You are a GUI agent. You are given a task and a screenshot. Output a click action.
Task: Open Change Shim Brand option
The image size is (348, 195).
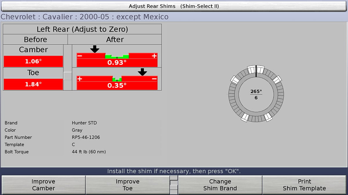[x=220, y=185]
